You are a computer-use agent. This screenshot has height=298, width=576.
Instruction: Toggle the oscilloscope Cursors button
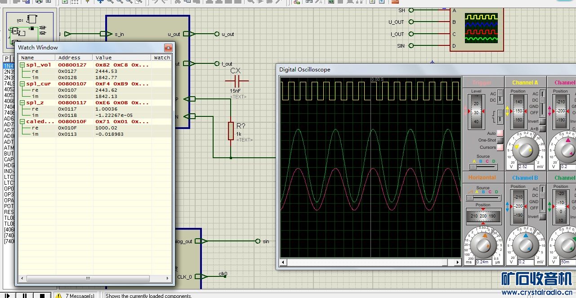(x=500, y=147)
